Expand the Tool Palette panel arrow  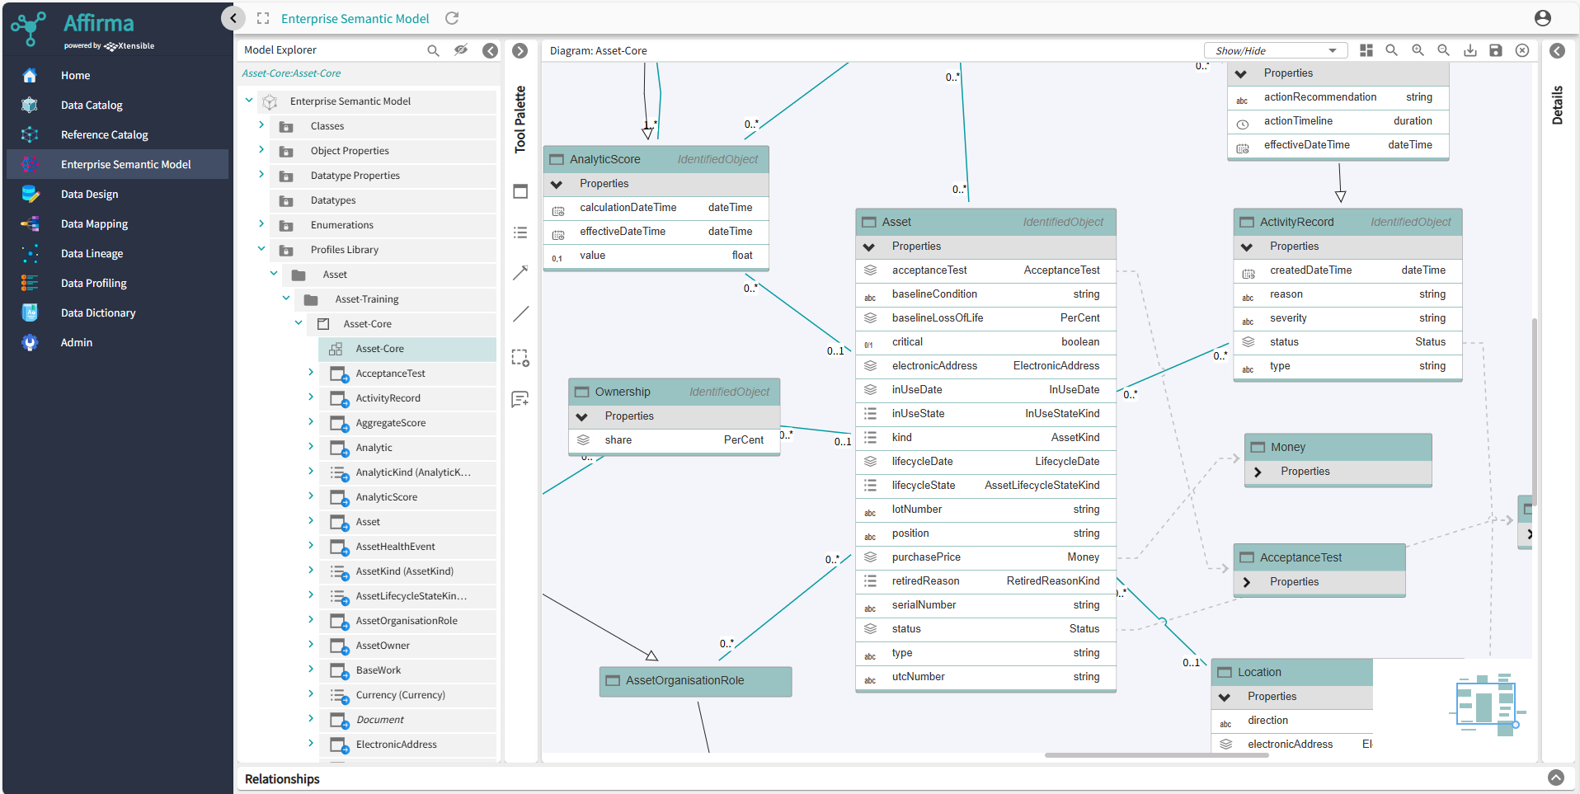(x=520, y=50)
